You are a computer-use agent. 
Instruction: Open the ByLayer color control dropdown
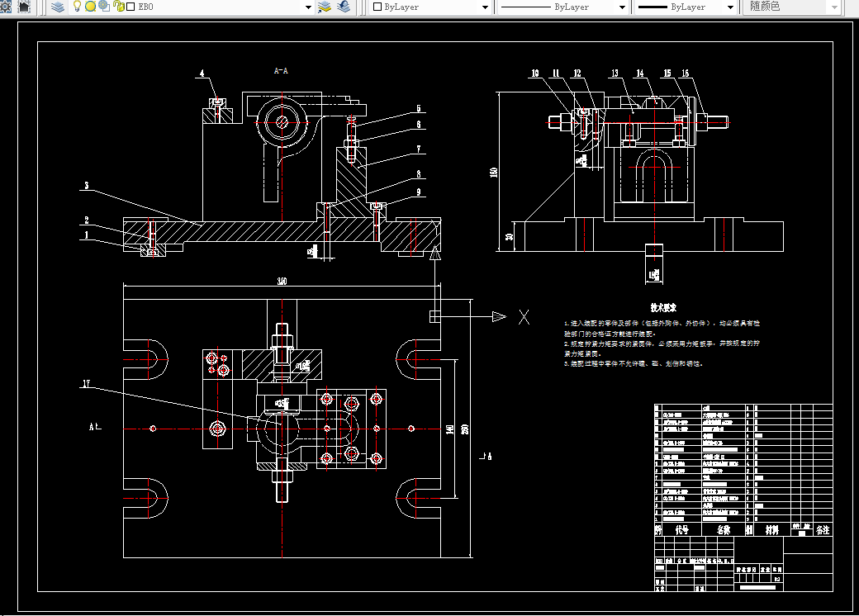click(485, 7)
